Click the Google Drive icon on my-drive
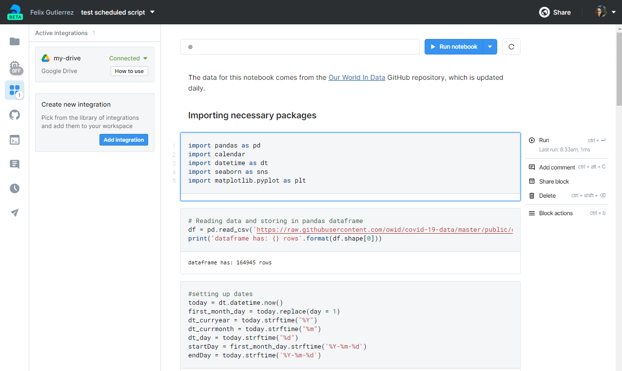The image size is (622, 371). pos(45,58)
